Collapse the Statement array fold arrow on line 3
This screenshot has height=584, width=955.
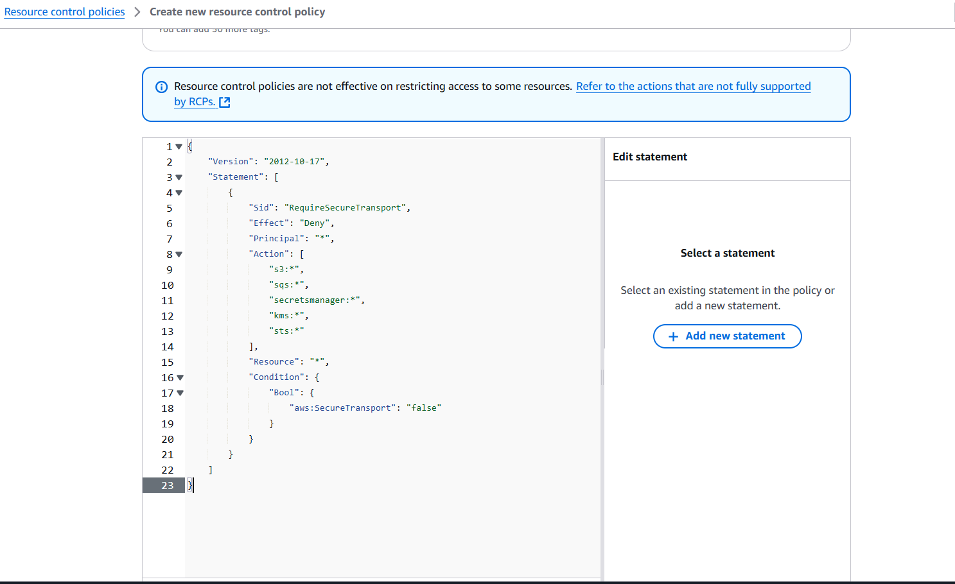coord(179,178)
